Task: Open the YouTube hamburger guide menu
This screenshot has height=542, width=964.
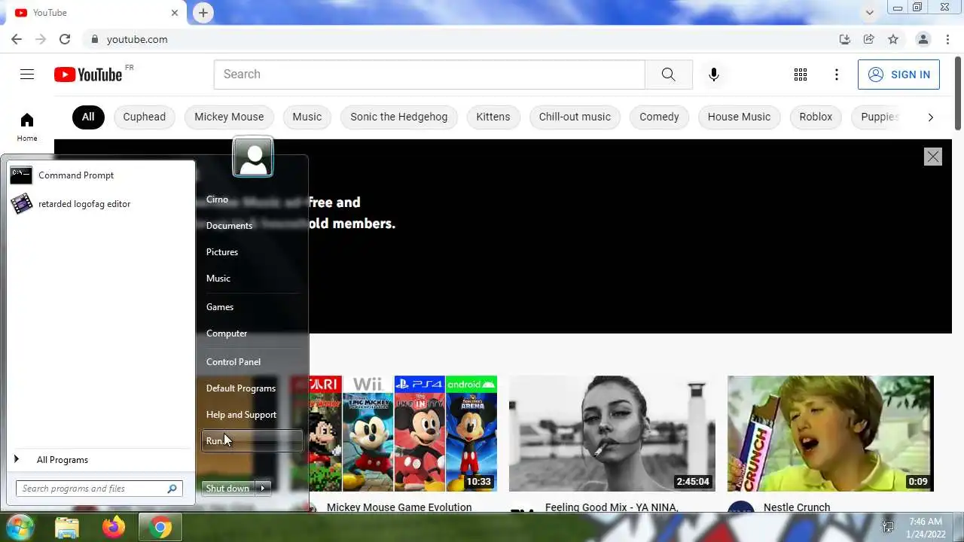Action: click(x=27, y=74)
